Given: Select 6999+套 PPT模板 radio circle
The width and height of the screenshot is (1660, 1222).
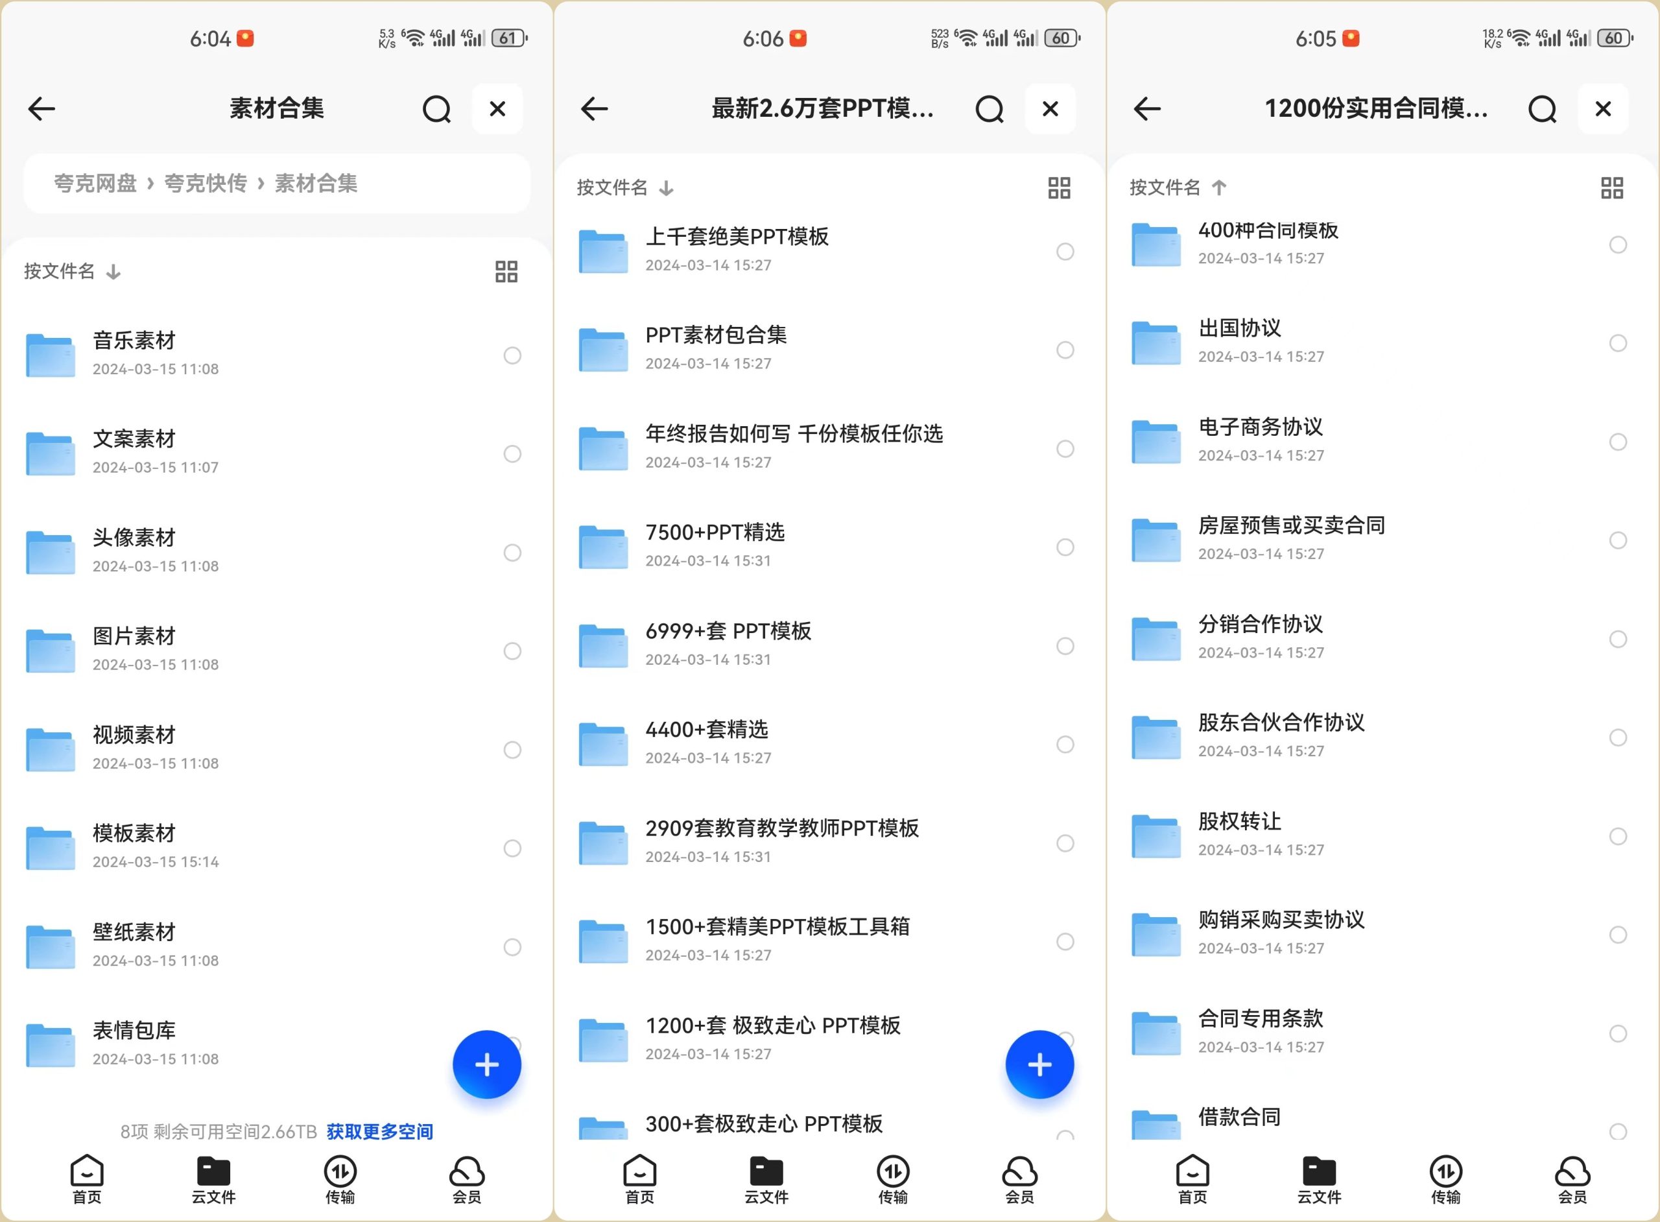Looking at the screenshot, I should coord(1065,646).
